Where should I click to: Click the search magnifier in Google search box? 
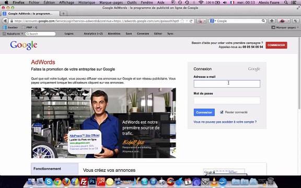click(x=263, y=21)
